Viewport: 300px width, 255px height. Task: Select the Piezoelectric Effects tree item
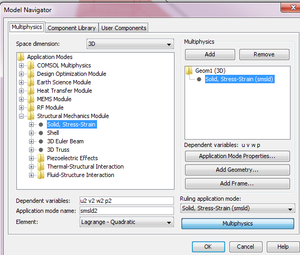tap(72, 158)
